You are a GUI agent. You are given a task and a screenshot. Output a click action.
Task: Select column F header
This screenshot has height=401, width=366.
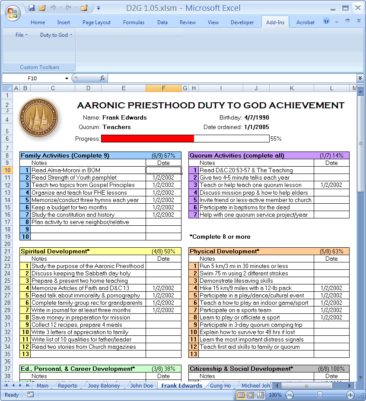163,88
